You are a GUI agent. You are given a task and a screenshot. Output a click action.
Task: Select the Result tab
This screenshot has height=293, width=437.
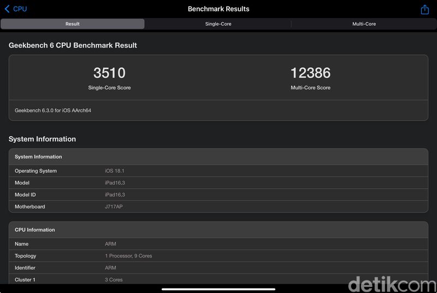pos(73,24)
